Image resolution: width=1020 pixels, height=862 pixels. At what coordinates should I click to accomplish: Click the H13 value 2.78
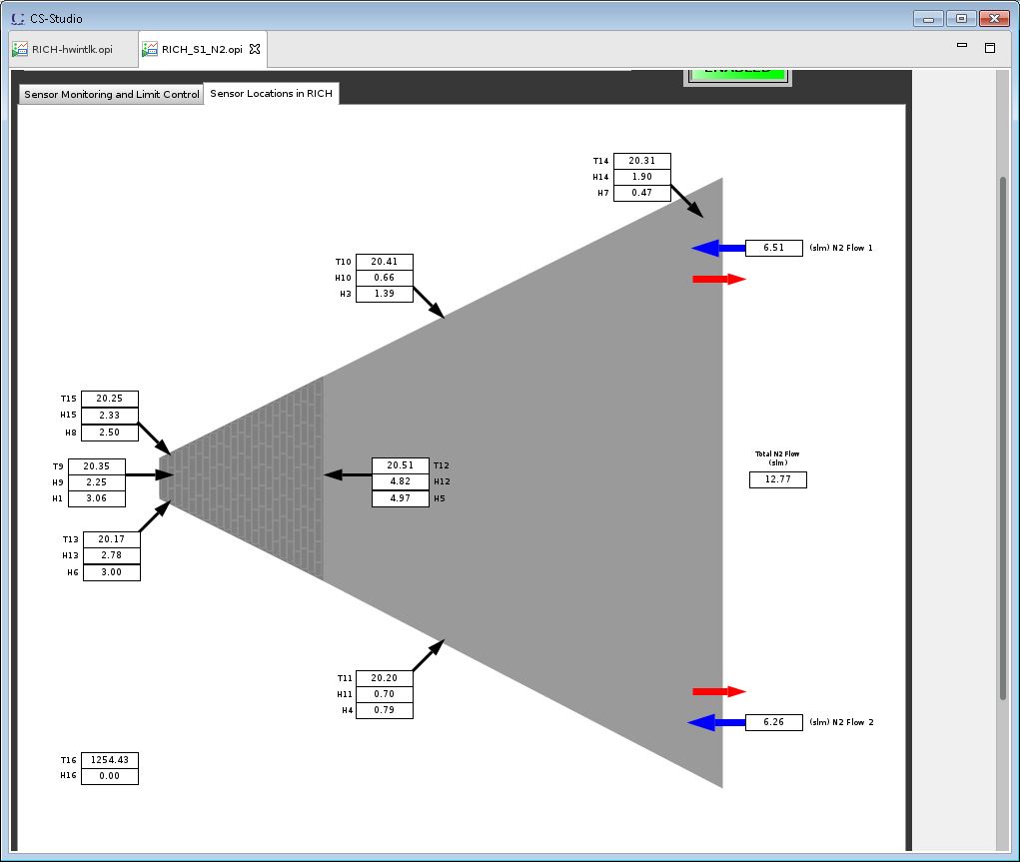[x=112, y=555]
